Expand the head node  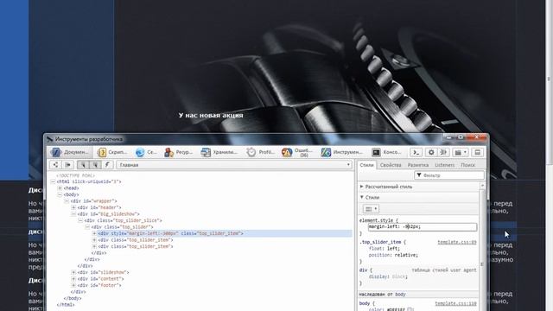coord(60,188)
